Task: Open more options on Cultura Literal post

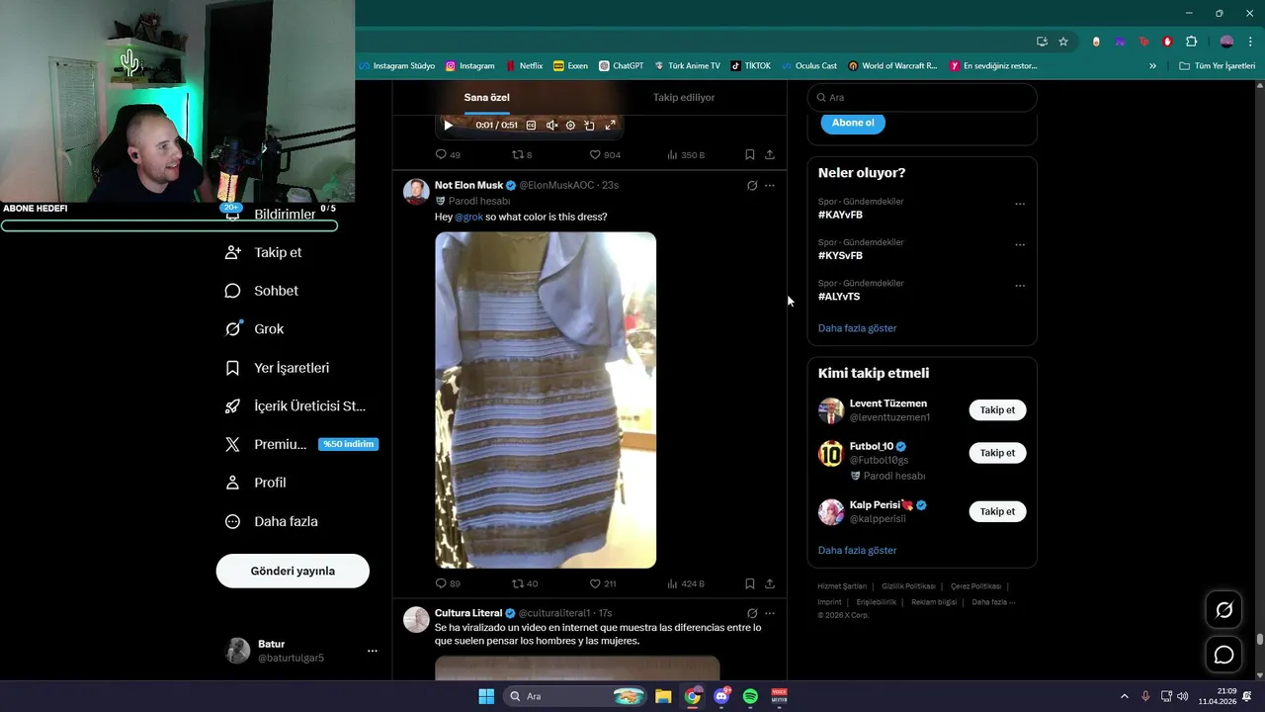Action: (770, 613)
